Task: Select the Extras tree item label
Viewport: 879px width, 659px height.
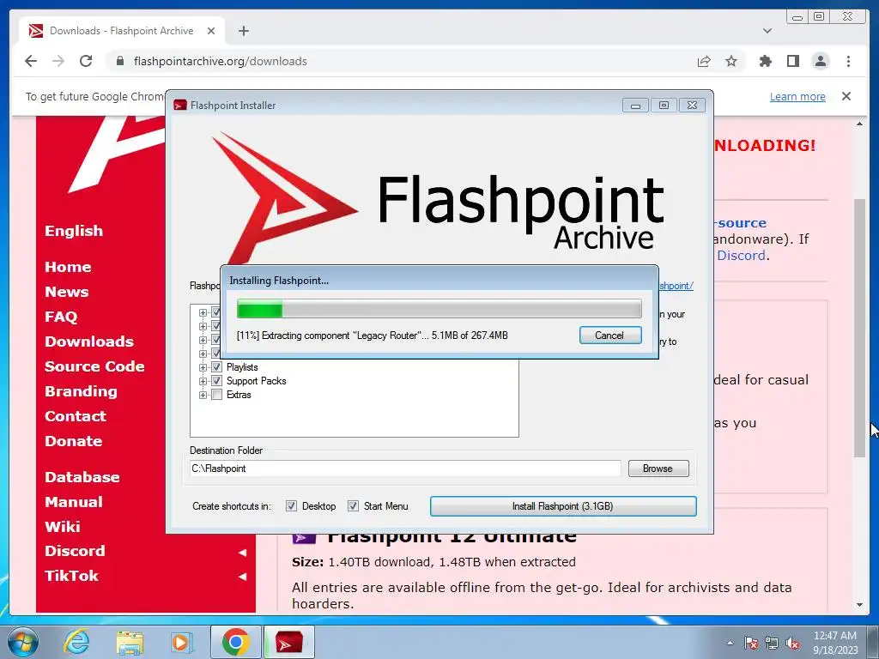Action: [x=239, y=395]
